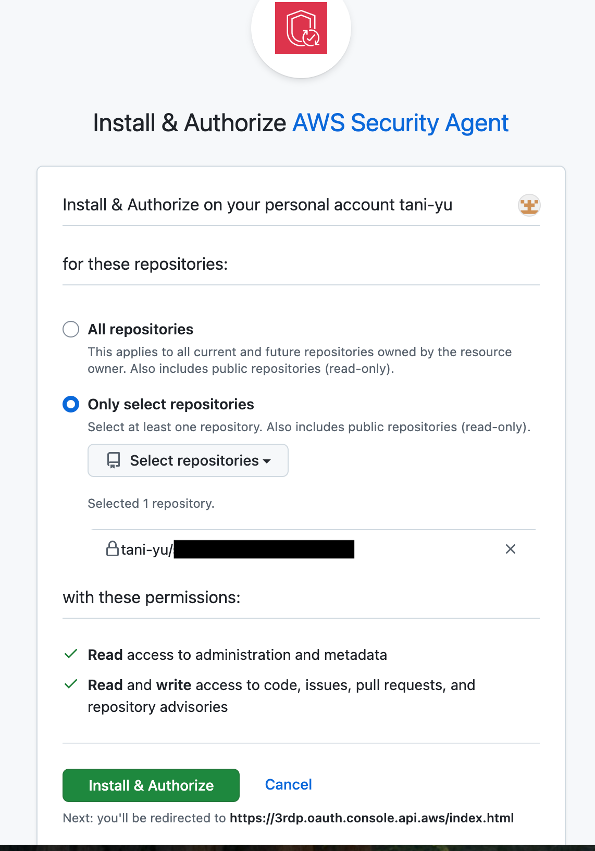
Task: Open the Select repositories dropdown
Action: click(x=188, y=460)
